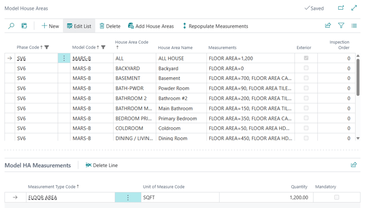Viewport: 366px width, 208px height.
Task: Click the Inspection Order column header
Action: coord(339,45)
